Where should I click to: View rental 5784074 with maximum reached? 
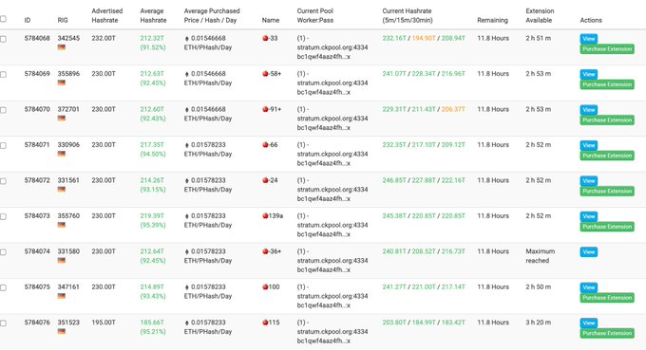pos(589,251)
